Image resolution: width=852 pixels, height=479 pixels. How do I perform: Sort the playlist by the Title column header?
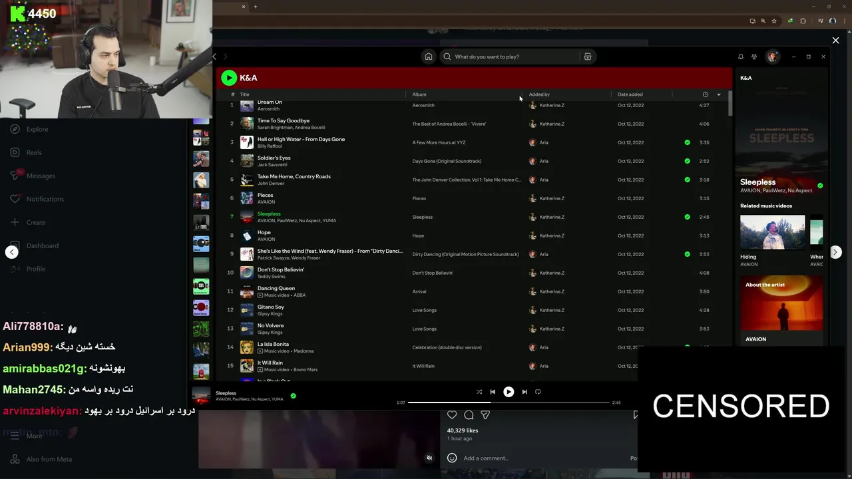tap(244, 94)
